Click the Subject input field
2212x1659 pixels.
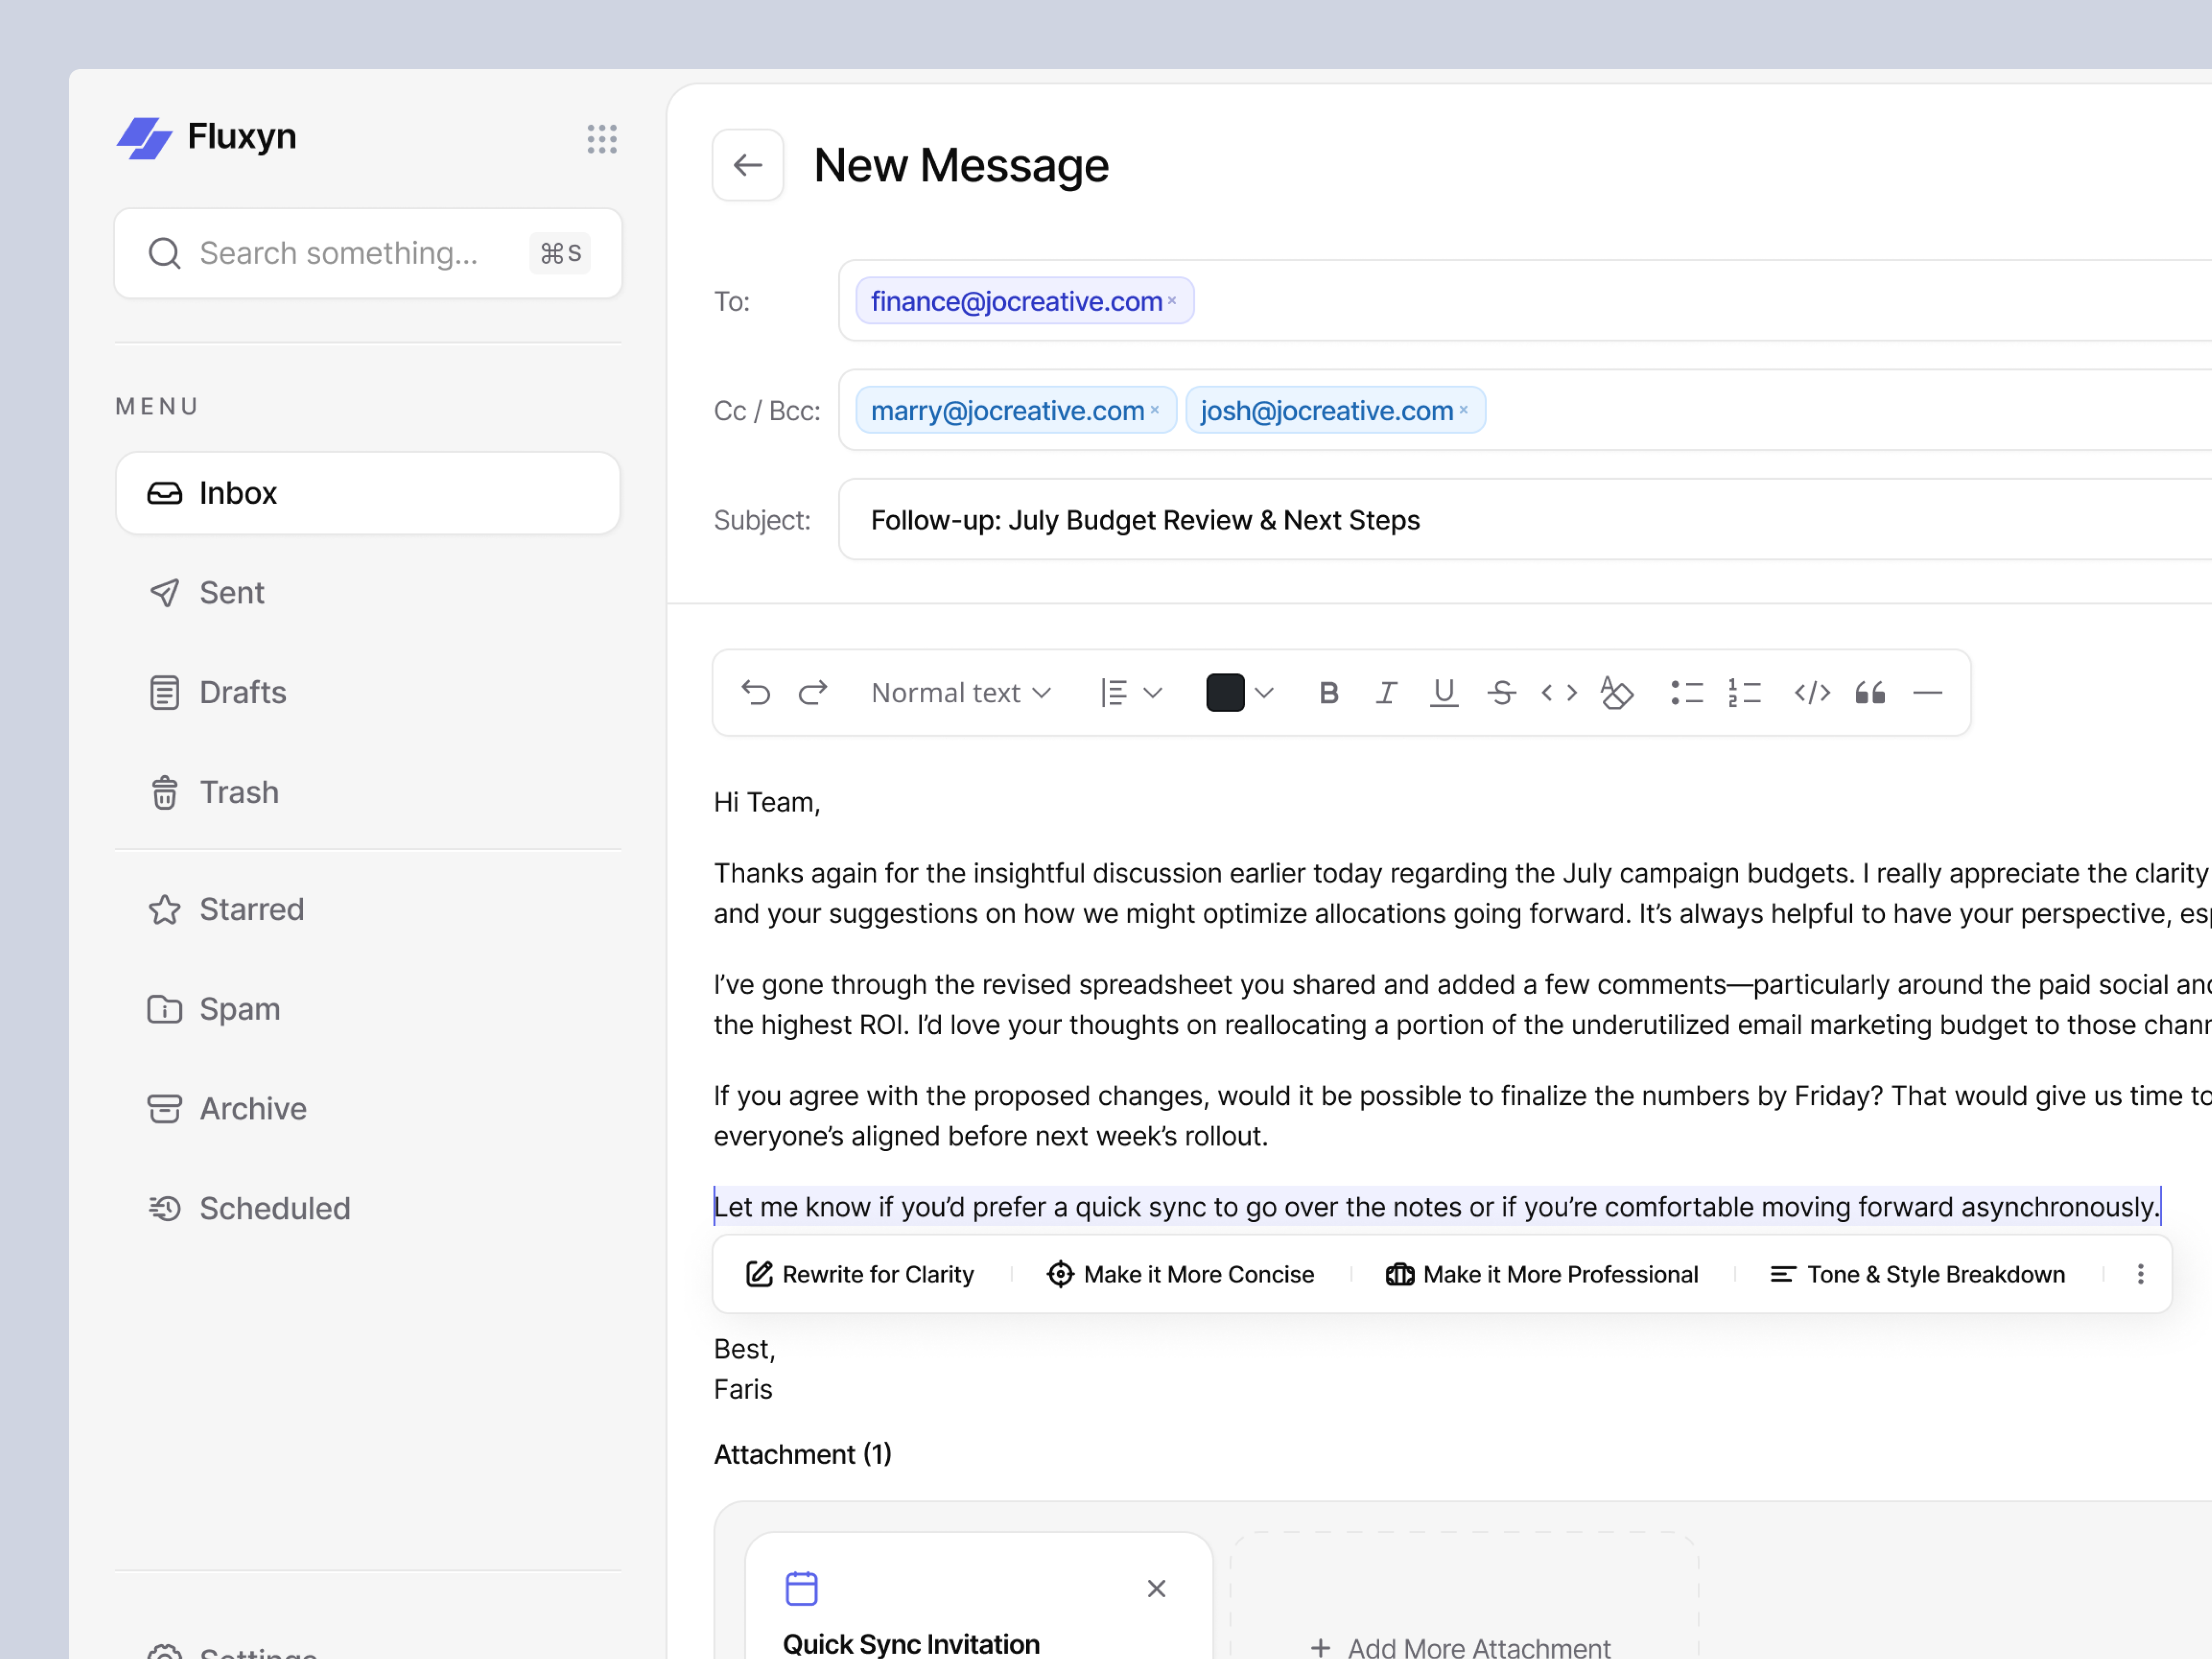tap(1525, 520)
